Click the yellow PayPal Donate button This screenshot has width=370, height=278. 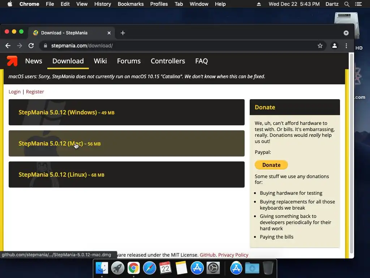[x=271, y=165]
